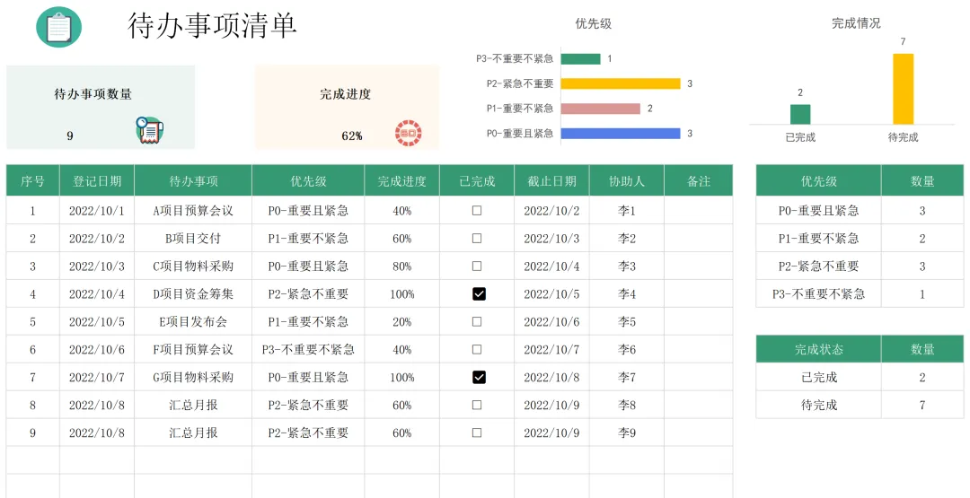Select cell B项目交付
This screenshot has height=498, width=970.
click(x=193, y=239)
